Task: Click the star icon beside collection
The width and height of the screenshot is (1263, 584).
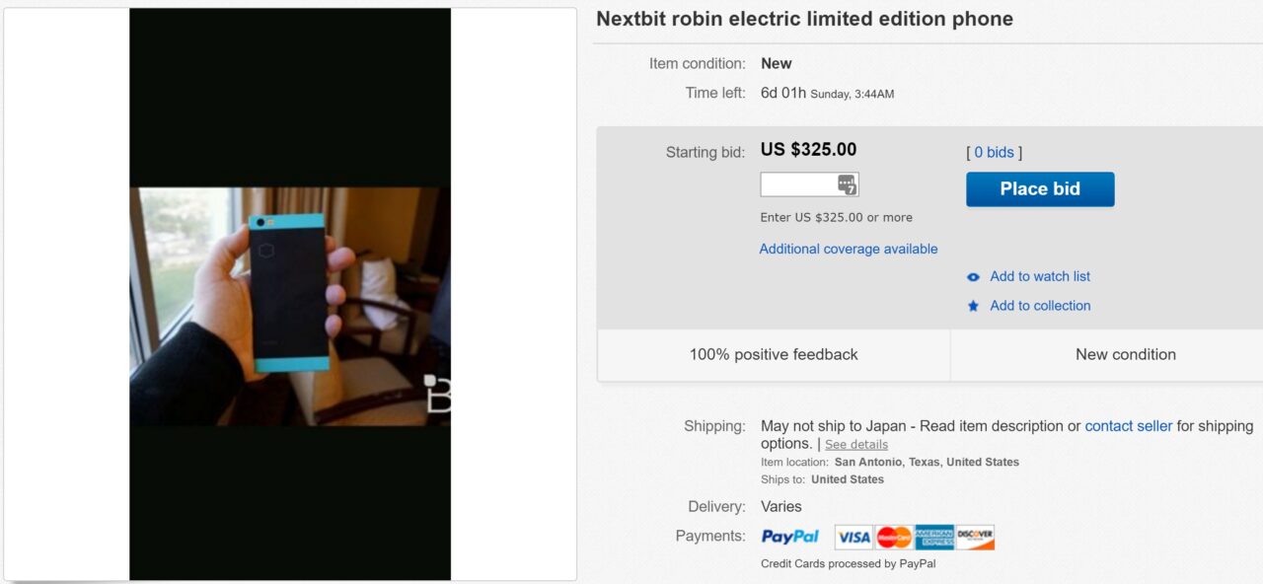Action: coord(973,306)
